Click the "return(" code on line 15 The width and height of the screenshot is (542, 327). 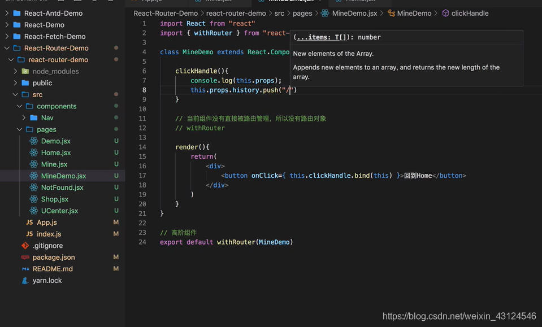(x=203, y=156)
